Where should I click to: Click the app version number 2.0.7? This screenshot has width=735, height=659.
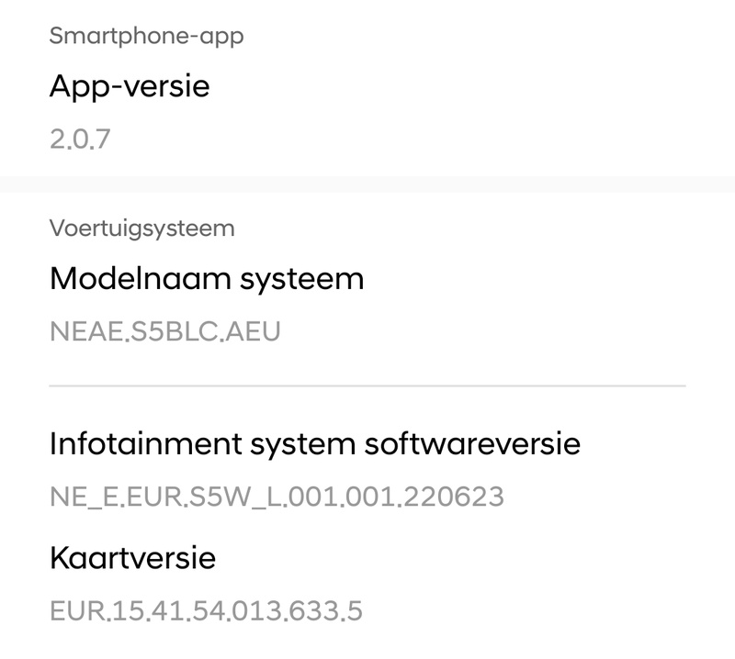point(78,139)
